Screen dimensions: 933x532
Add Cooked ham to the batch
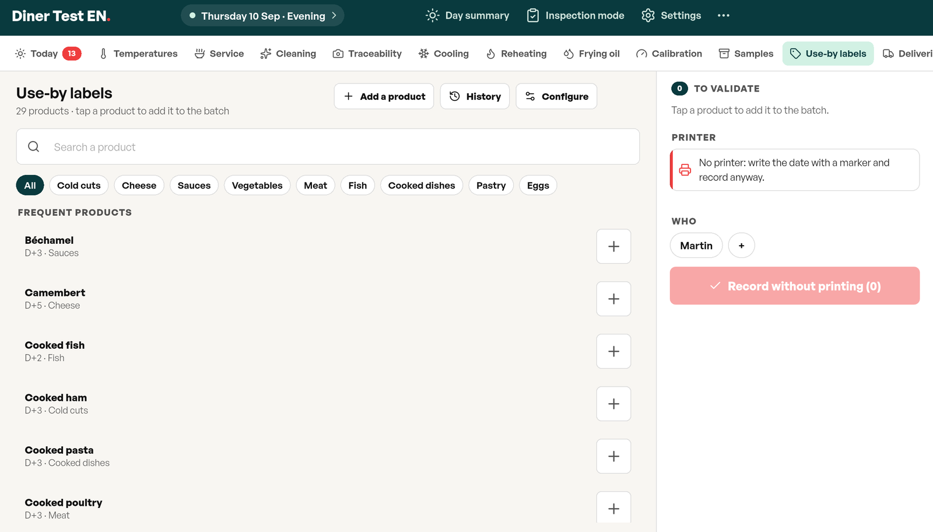click(x=613, y=404)
